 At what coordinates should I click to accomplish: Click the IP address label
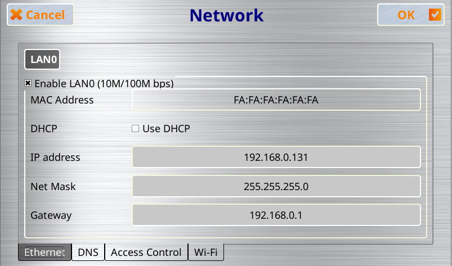click(x=55, y=157)
